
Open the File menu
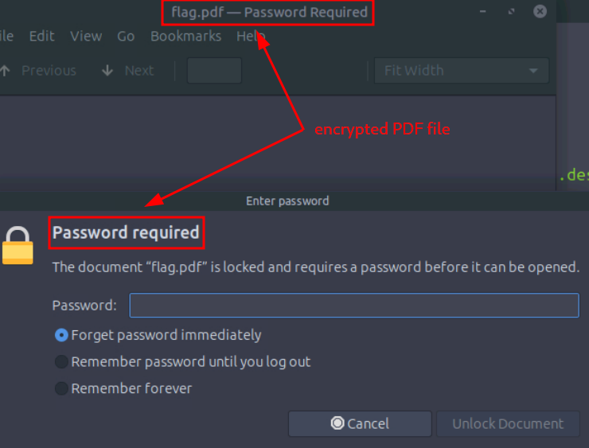click(6, 37)
